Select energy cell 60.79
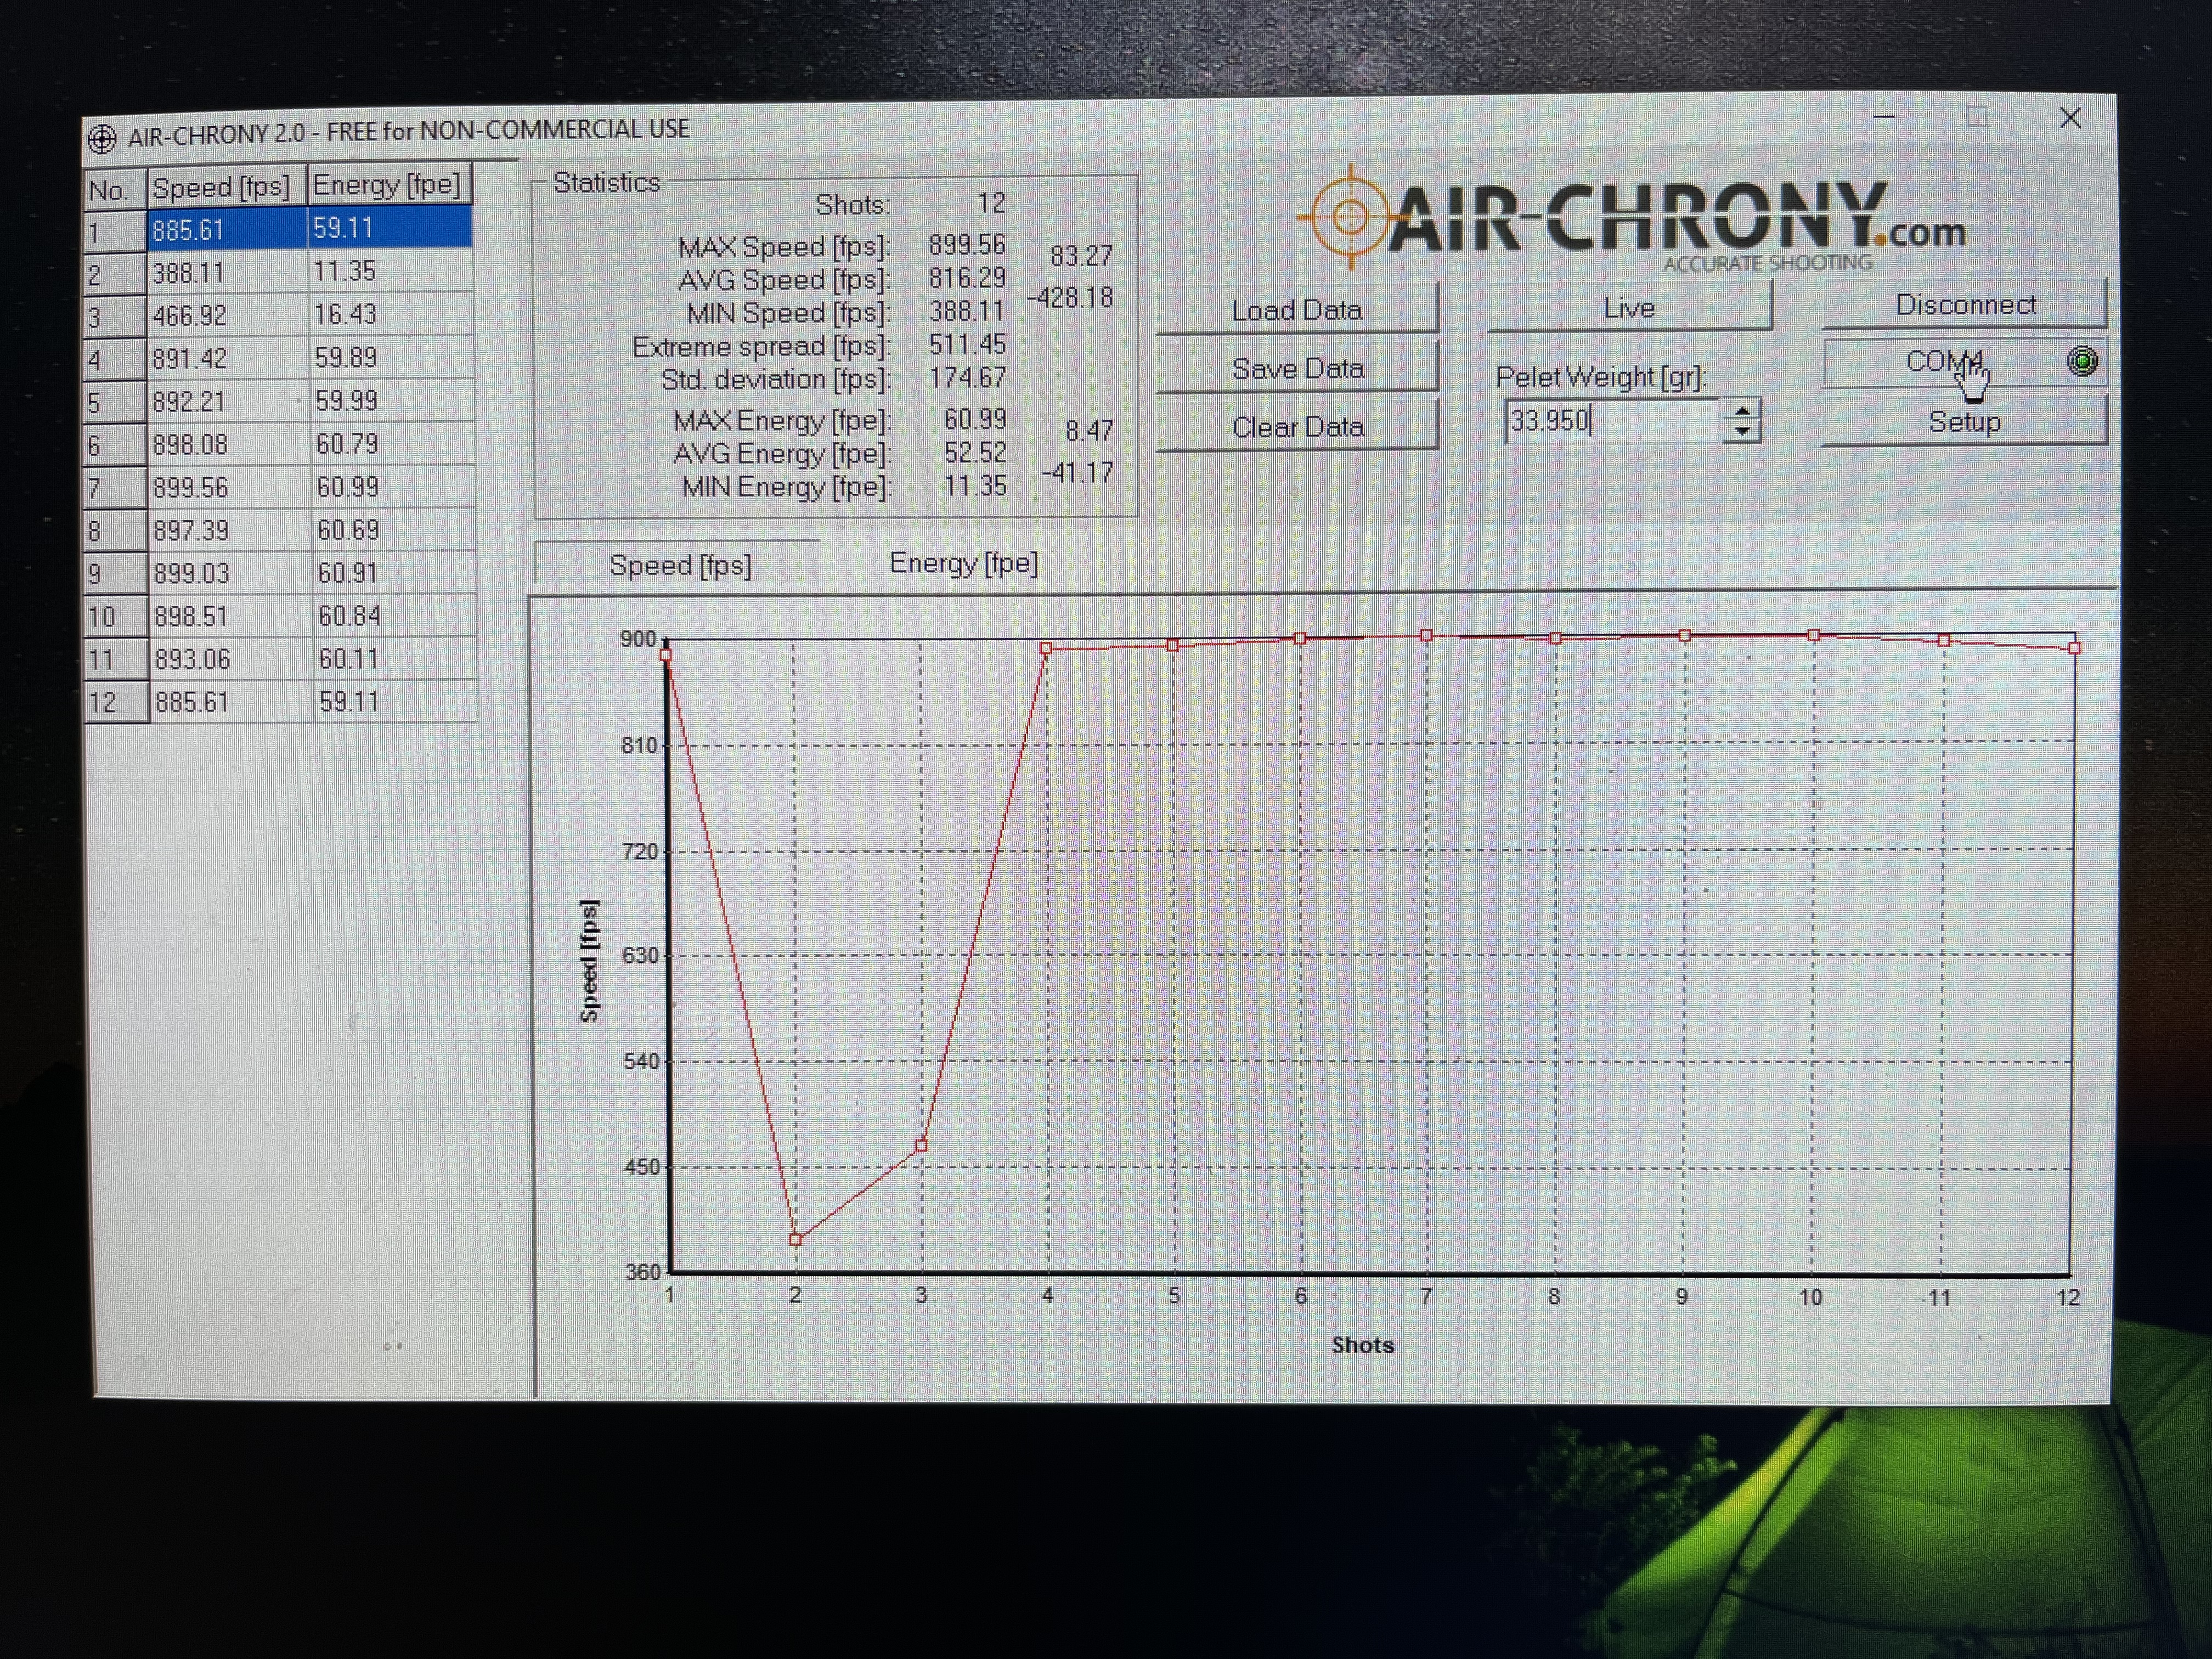This screenshot has height=1659, width=2212. (x=392, y=443)
